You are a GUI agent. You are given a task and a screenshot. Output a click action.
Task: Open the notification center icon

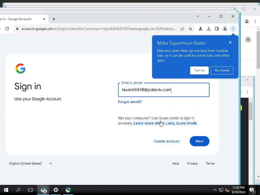(x=252, y=190)
